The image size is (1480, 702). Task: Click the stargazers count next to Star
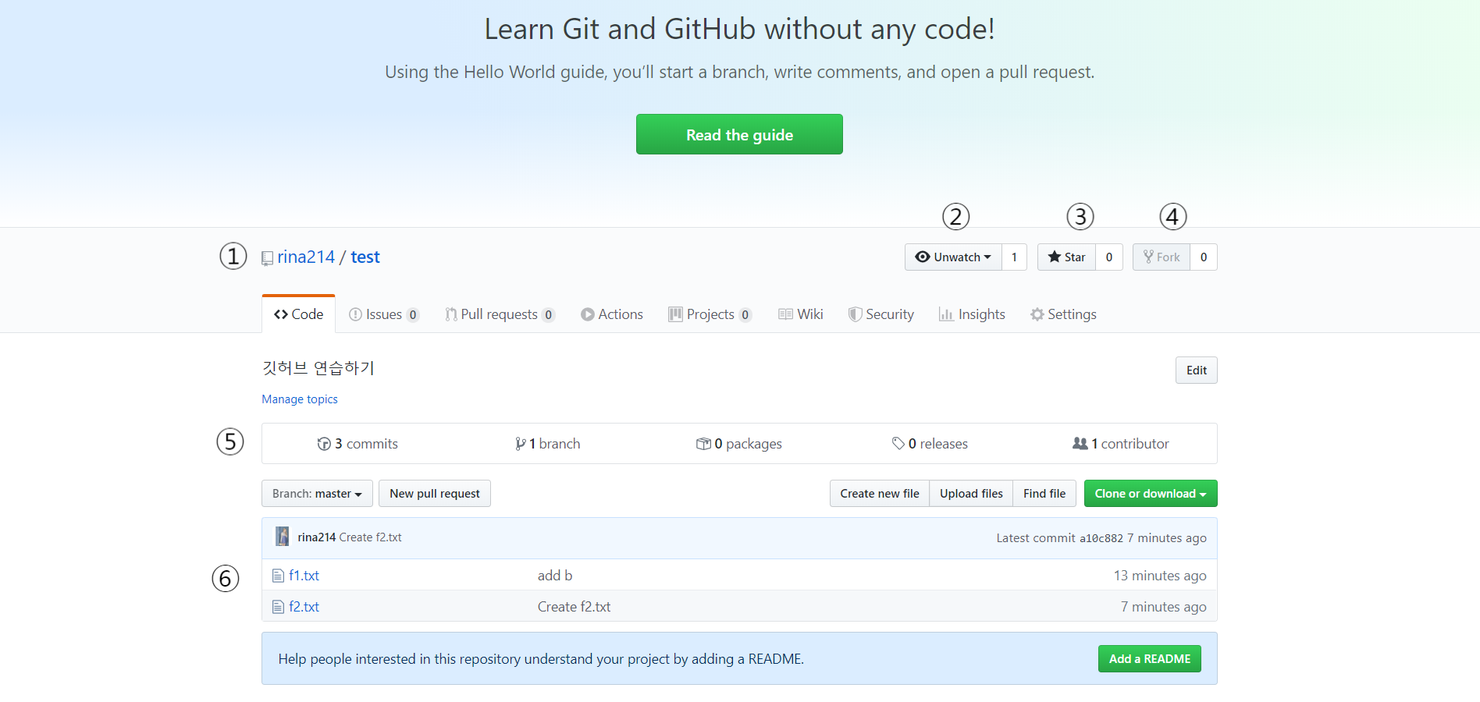click(1109, 257)
